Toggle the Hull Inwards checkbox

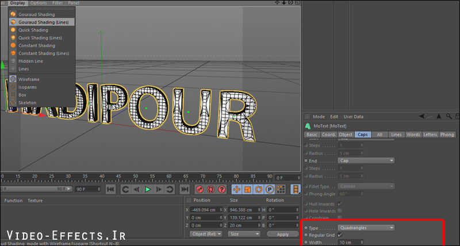[x=340, y=204]
